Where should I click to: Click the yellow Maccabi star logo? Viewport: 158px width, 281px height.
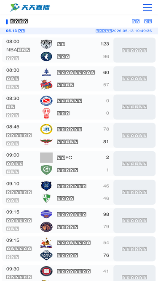click(x=46, y=129)
